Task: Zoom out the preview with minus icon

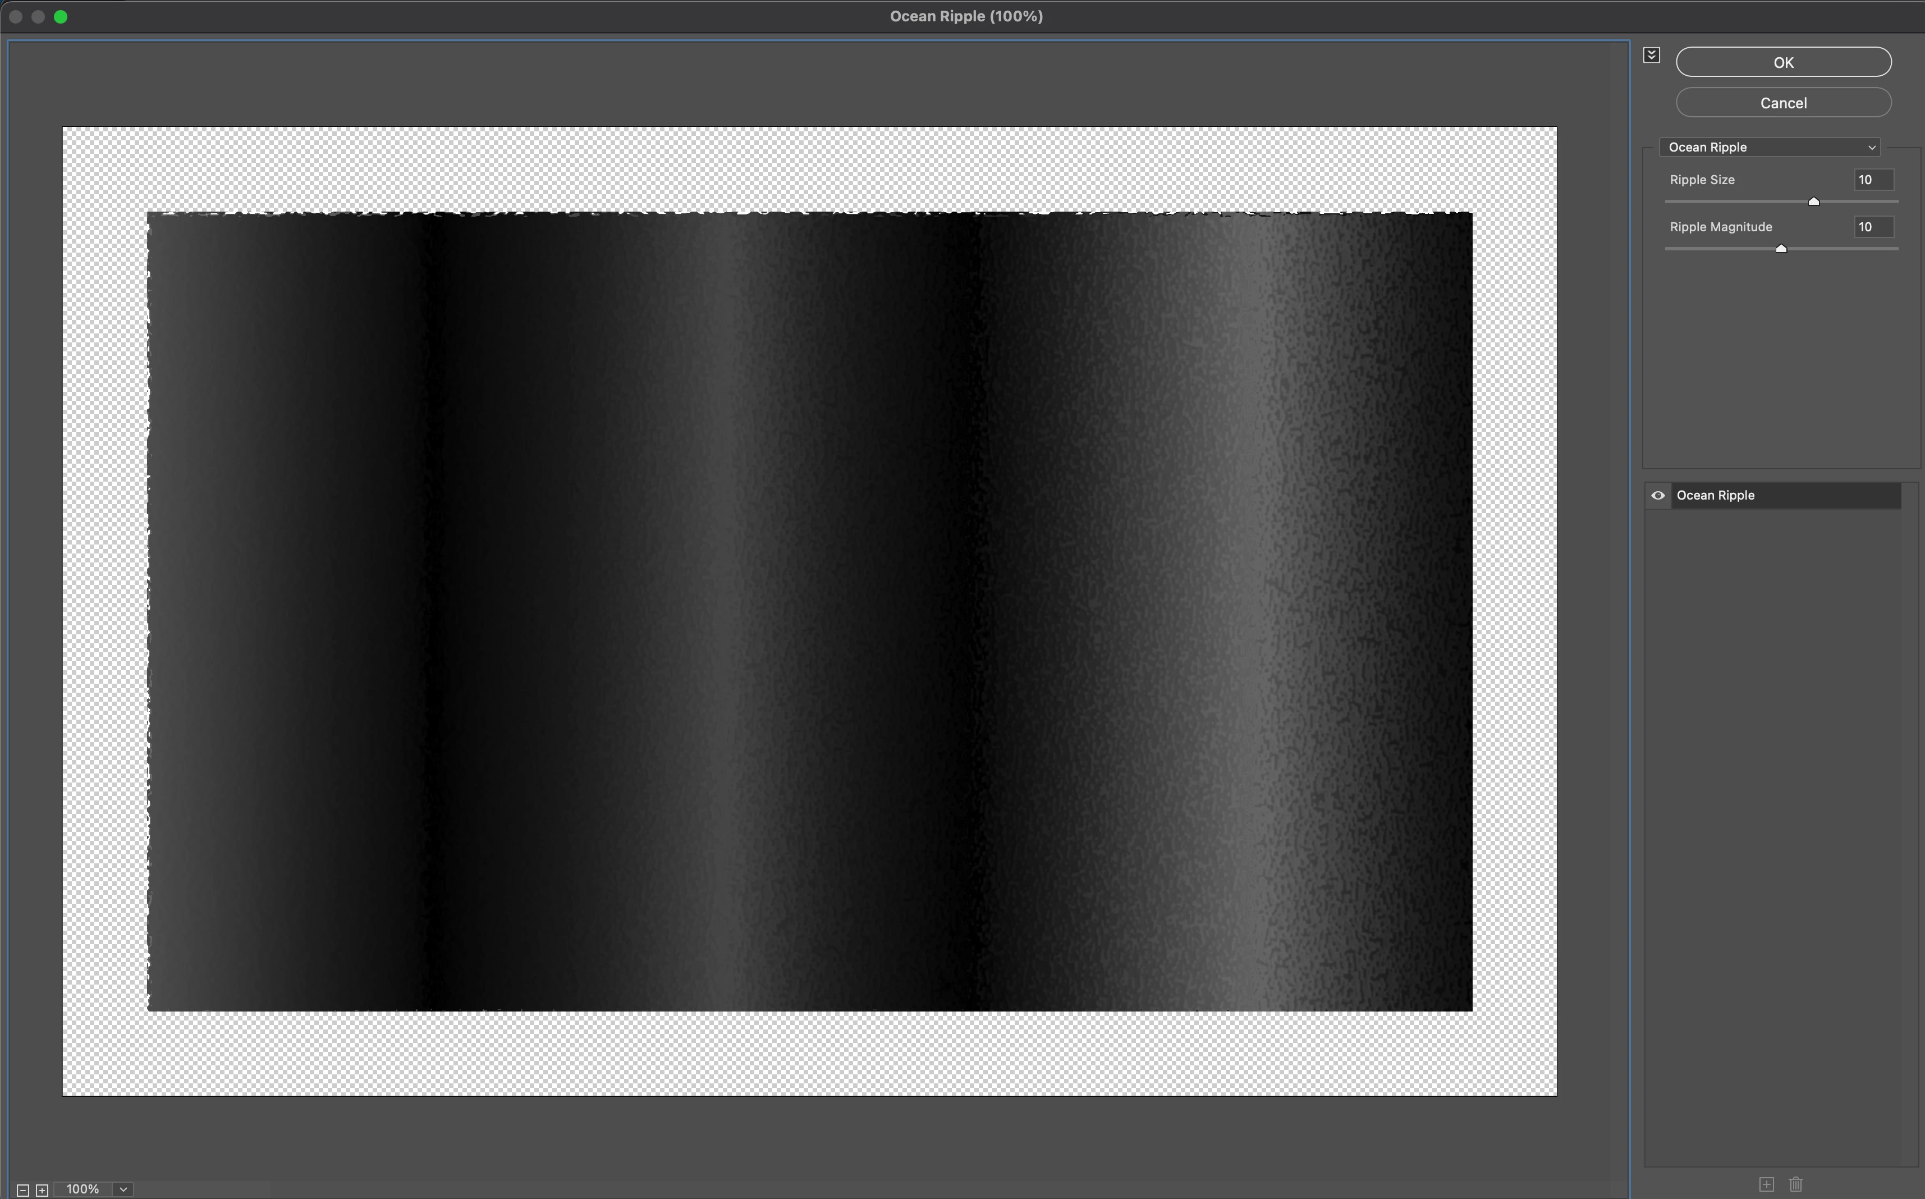Action: pyautogui.click(x=23, y=1189)
